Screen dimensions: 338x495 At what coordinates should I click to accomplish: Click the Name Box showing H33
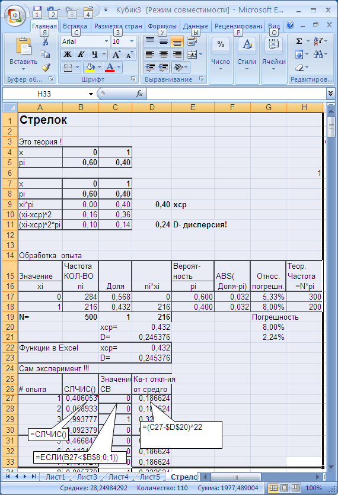coord(44,94)
